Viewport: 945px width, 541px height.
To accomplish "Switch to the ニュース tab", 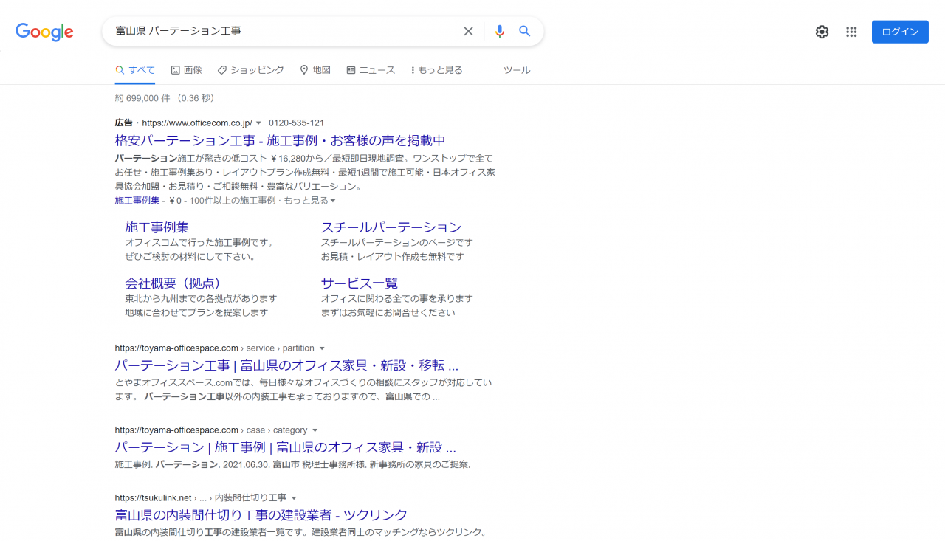I will (371, 70).
